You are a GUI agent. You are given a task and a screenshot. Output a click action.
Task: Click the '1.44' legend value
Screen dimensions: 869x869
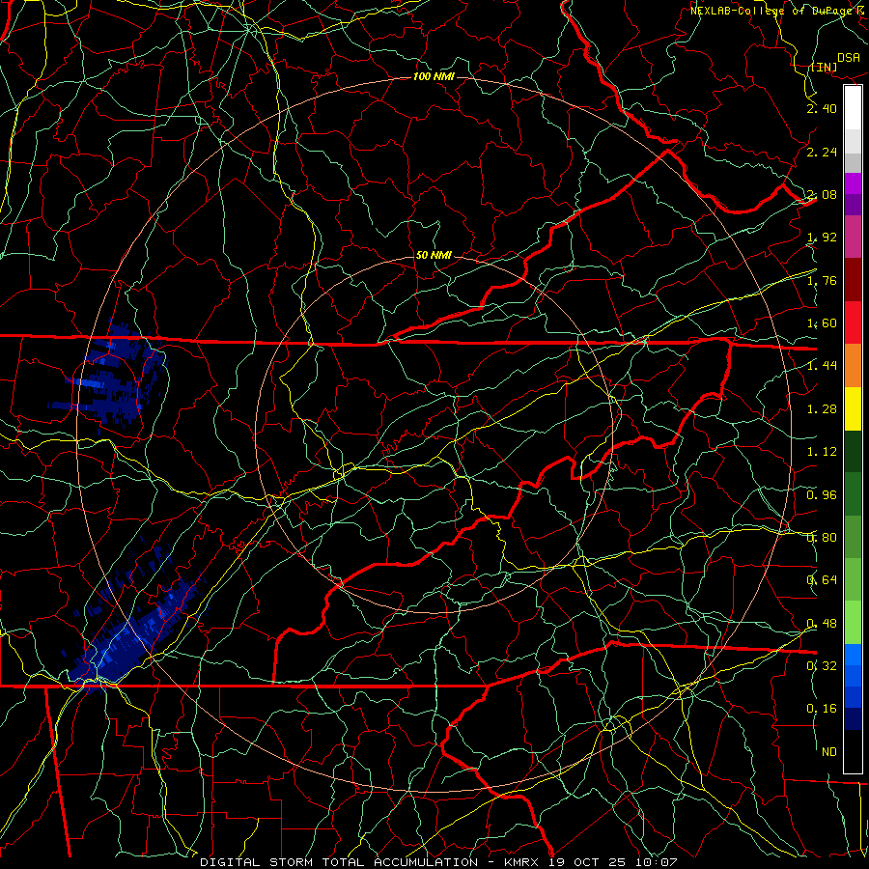822,366
